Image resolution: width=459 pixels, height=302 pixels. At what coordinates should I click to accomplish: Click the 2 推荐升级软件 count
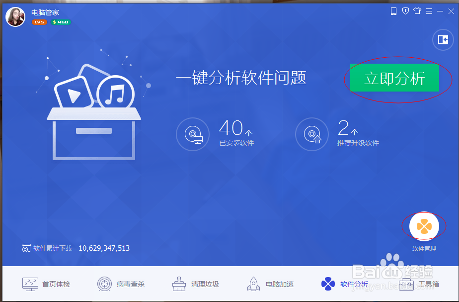tap(358, 132)
